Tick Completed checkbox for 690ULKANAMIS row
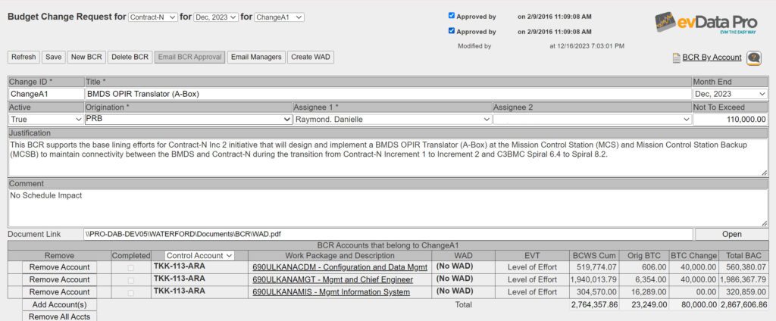776x321 pixels. coord(130,292)
